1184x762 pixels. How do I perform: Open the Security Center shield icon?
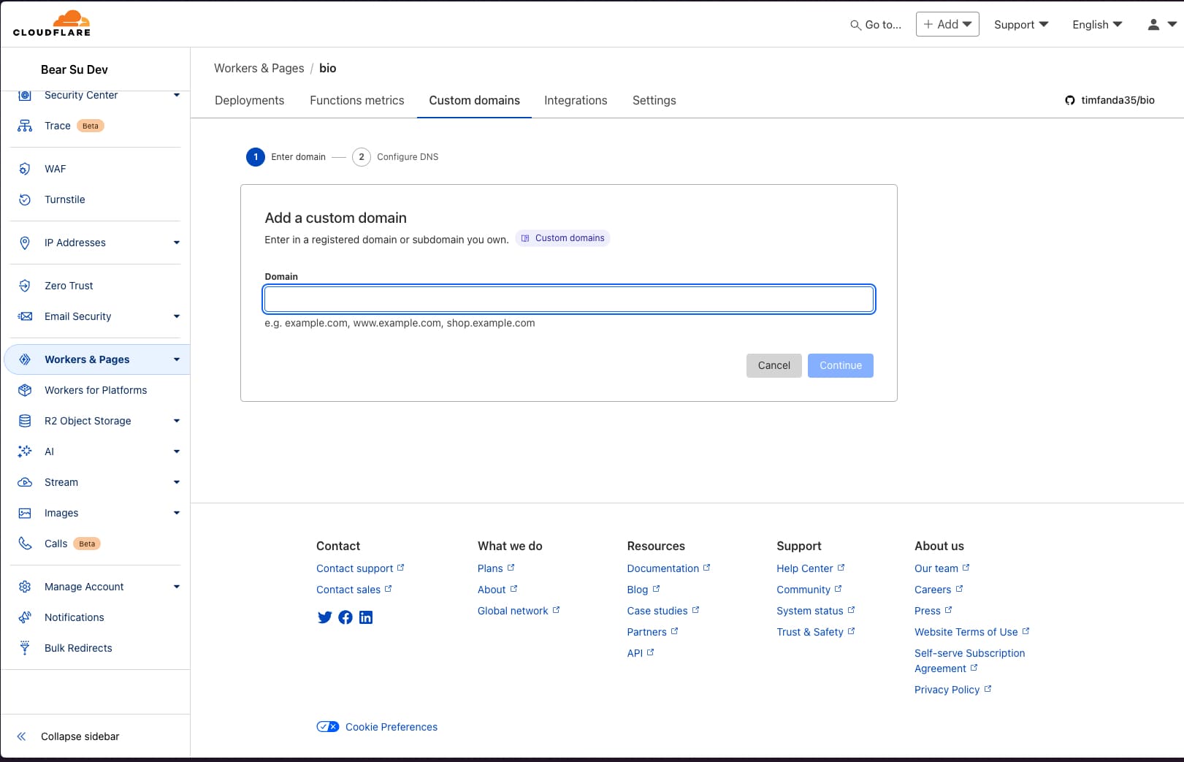coord(25,95)
